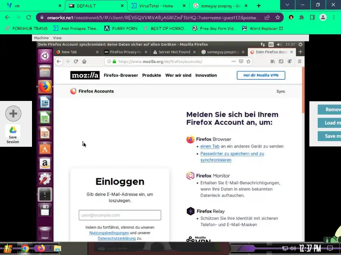Open Chrome from Windows taskbar
Screen dimensions: 341x255
pos(25,248)
